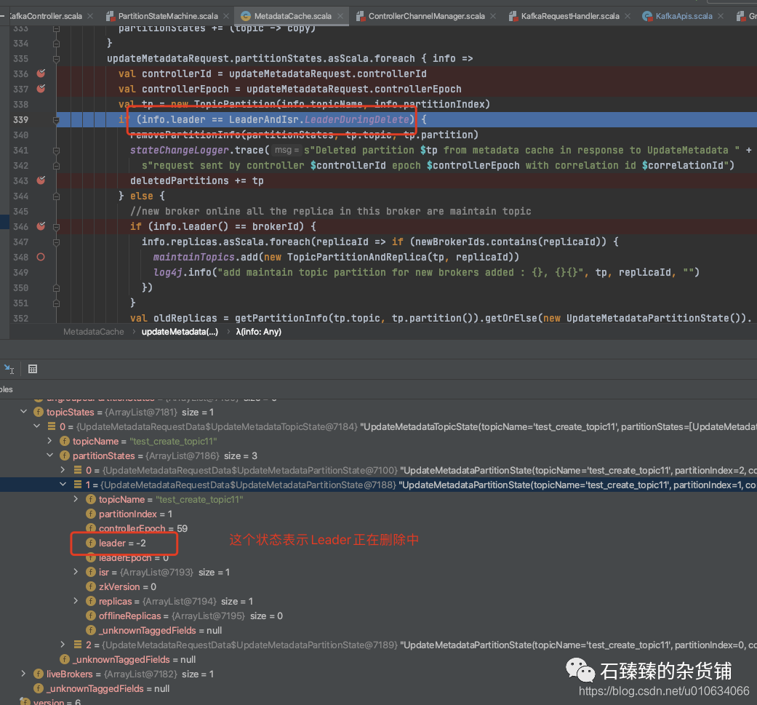The height and width of the screenshot is (705, 757).
Task: Click line number 352 in gutter
Action: [x=21, y=318]
